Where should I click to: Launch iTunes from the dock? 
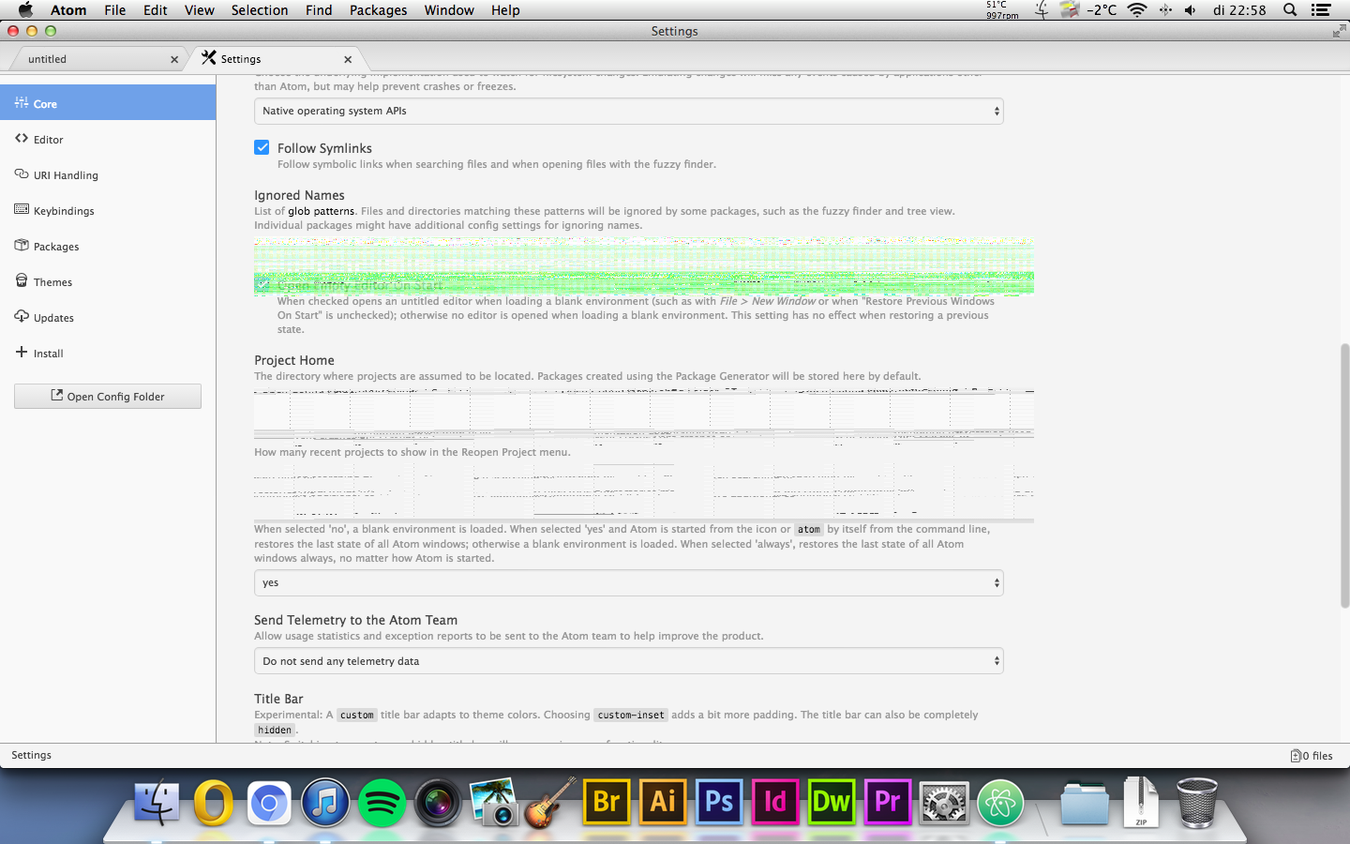(325, 803)
